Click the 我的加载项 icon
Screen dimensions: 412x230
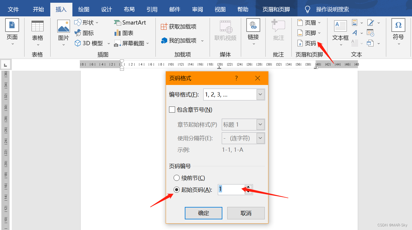[x=164, y=40]
